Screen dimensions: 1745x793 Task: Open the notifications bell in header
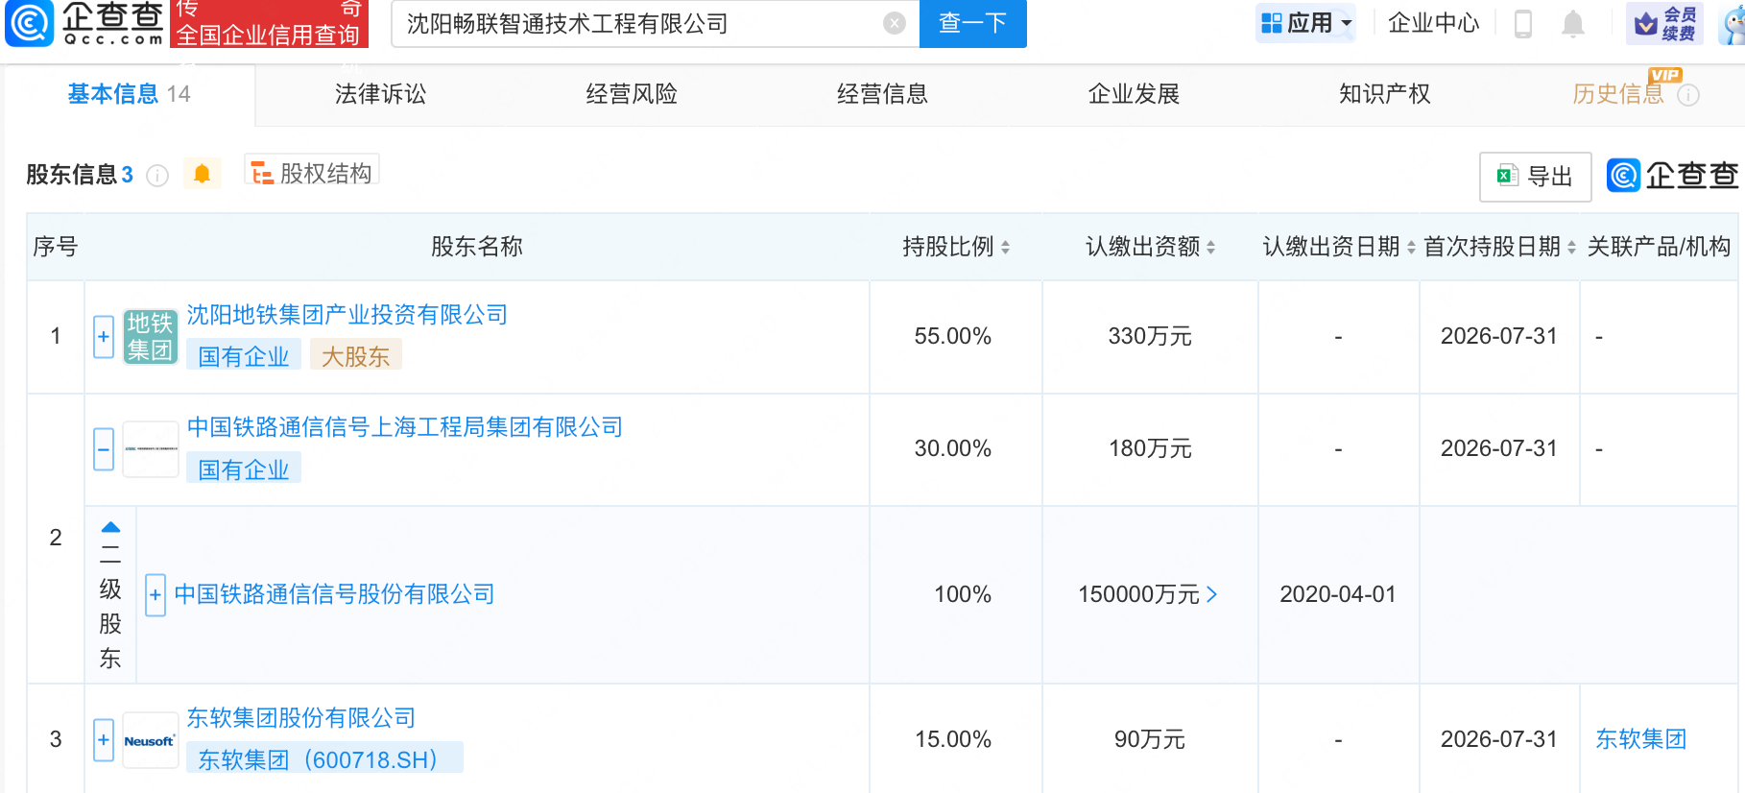[x=1572, y=23]
